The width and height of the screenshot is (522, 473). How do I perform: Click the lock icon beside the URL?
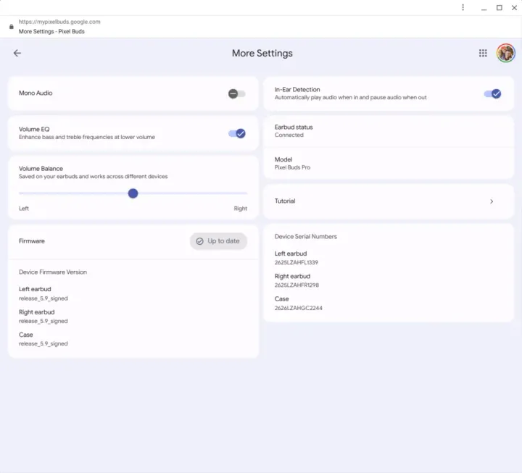pos(11,27)
